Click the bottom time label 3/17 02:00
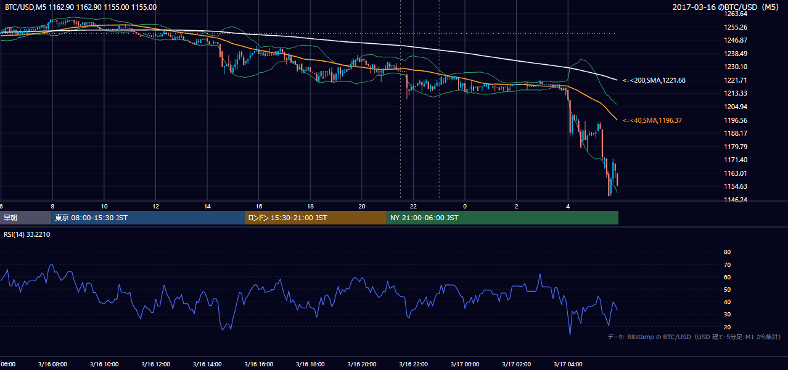The image size is (788, 370). pyautogui.click(x=516, y=364)
